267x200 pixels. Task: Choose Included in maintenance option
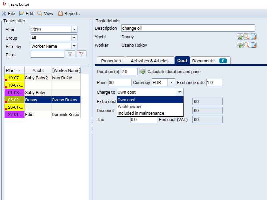[x=141, y=113]
